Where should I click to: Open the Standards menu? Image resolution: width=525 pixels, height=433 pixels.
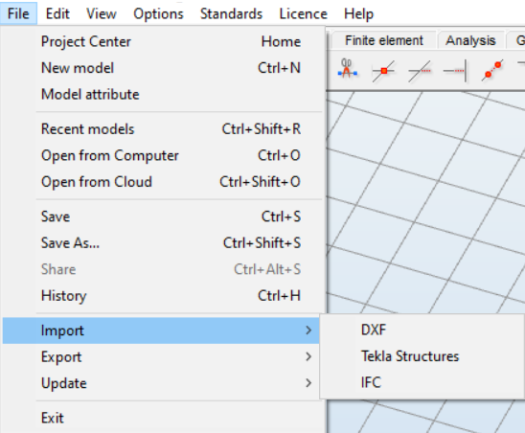pos(231,13)
